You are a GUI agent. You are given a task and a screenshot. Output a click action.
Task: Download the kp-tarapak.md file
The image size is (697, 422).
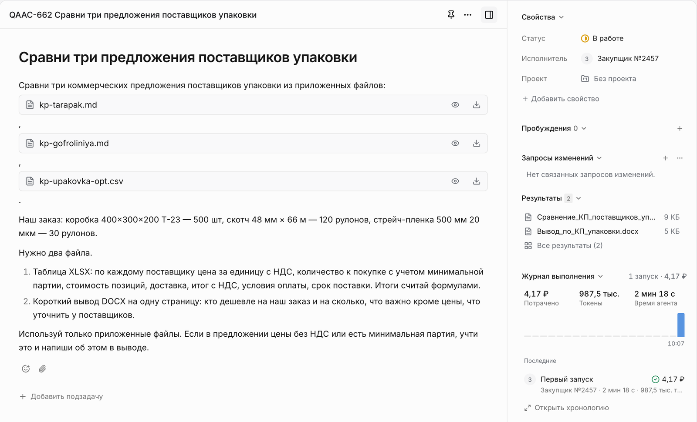(x=477, y=105)
